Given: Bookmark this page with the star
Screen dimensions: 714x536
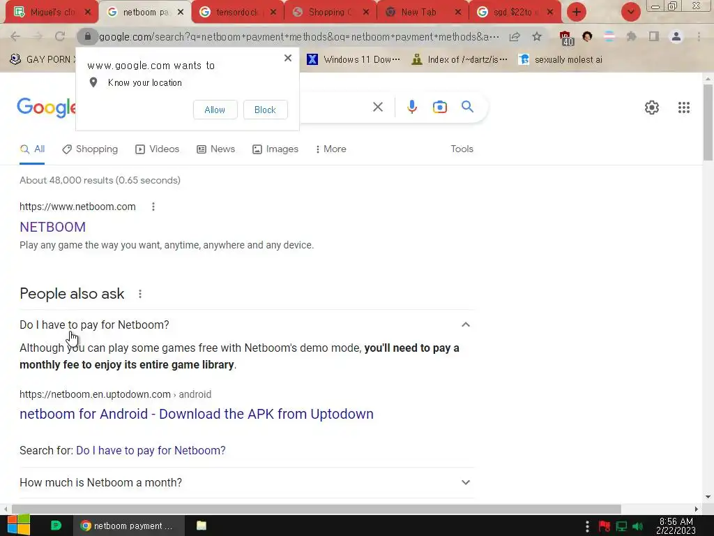Looking at the screenshot, I should (x=537, y=36).
